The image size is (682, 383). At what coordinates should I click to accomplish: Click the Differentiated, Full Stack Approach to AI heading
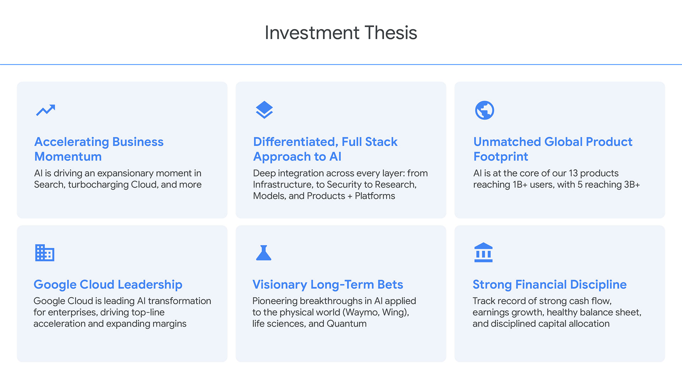tap(325, 149)
